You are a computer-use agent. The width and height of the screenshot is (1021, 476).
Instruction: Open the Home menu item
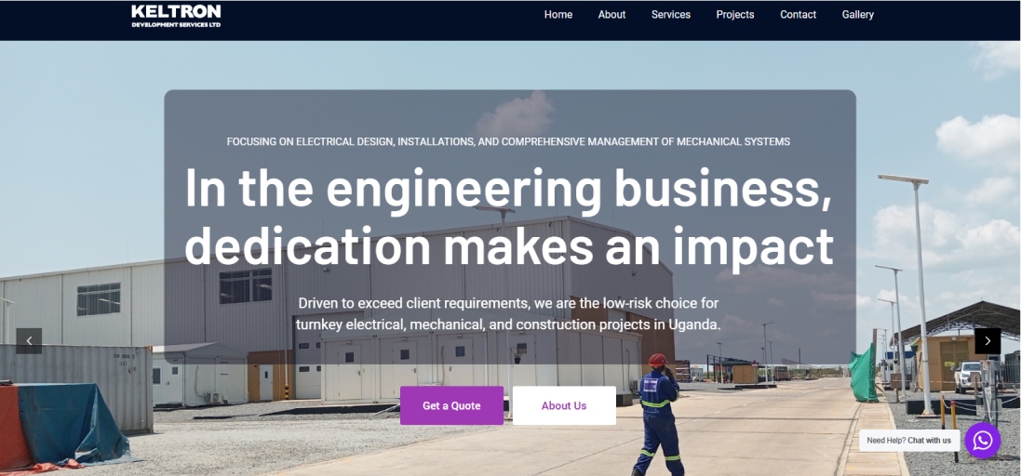pyautogui.click(x=558, y=14)
